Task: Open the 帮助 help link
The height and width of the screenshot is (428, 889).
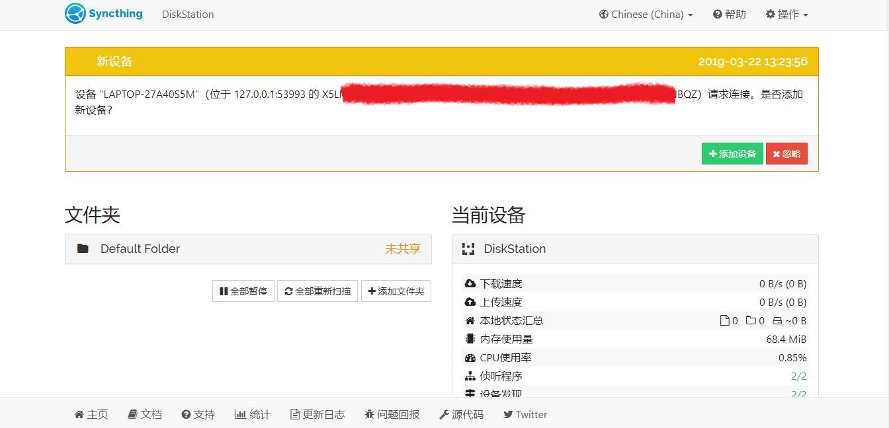Action: 730,15
